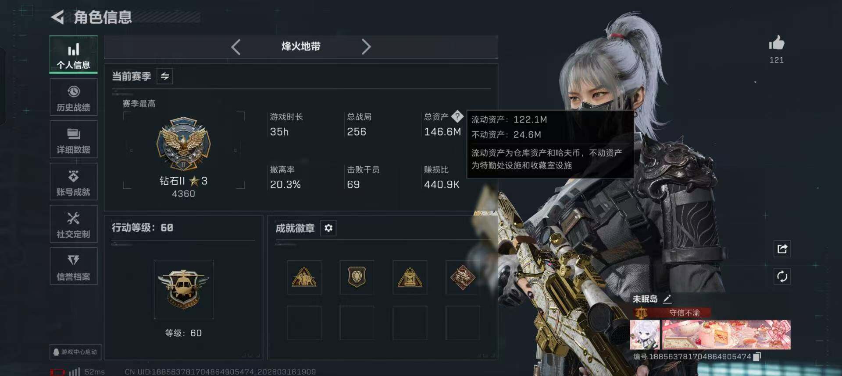Open the 信誉档案 section
This screenshot has width=842, height=376.
coord(73,267)
